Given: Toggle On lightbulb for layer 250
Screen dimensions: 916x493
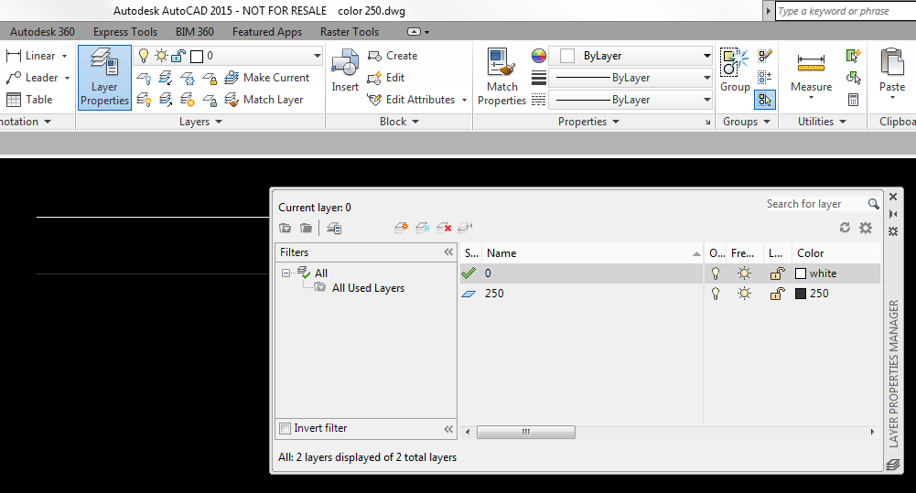Looking at the screenshot, I should coord(715,294).
